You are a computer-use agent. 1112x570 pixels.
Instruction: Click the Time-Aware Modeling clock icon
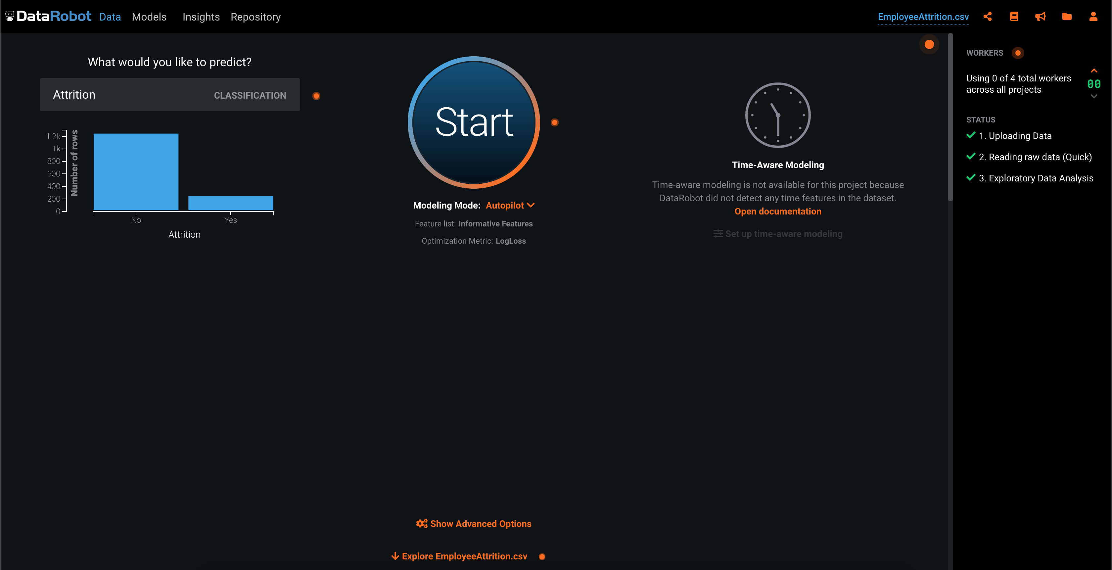(778, 115)
